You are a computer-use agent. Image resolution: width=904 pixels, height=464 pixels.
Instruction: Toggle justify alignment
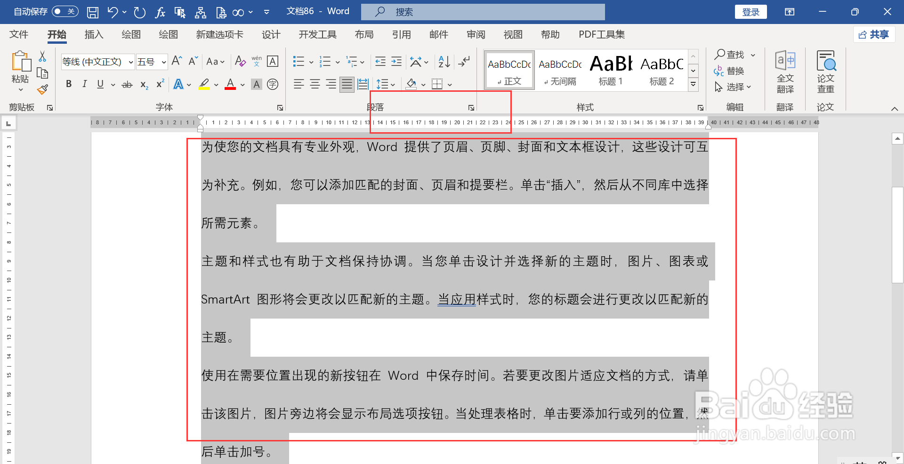tap(347, 84)
